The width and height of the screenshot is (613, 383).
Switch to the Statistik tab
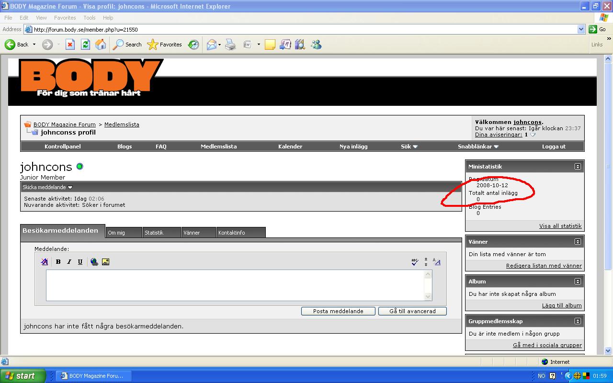click(x=161, y=232)
